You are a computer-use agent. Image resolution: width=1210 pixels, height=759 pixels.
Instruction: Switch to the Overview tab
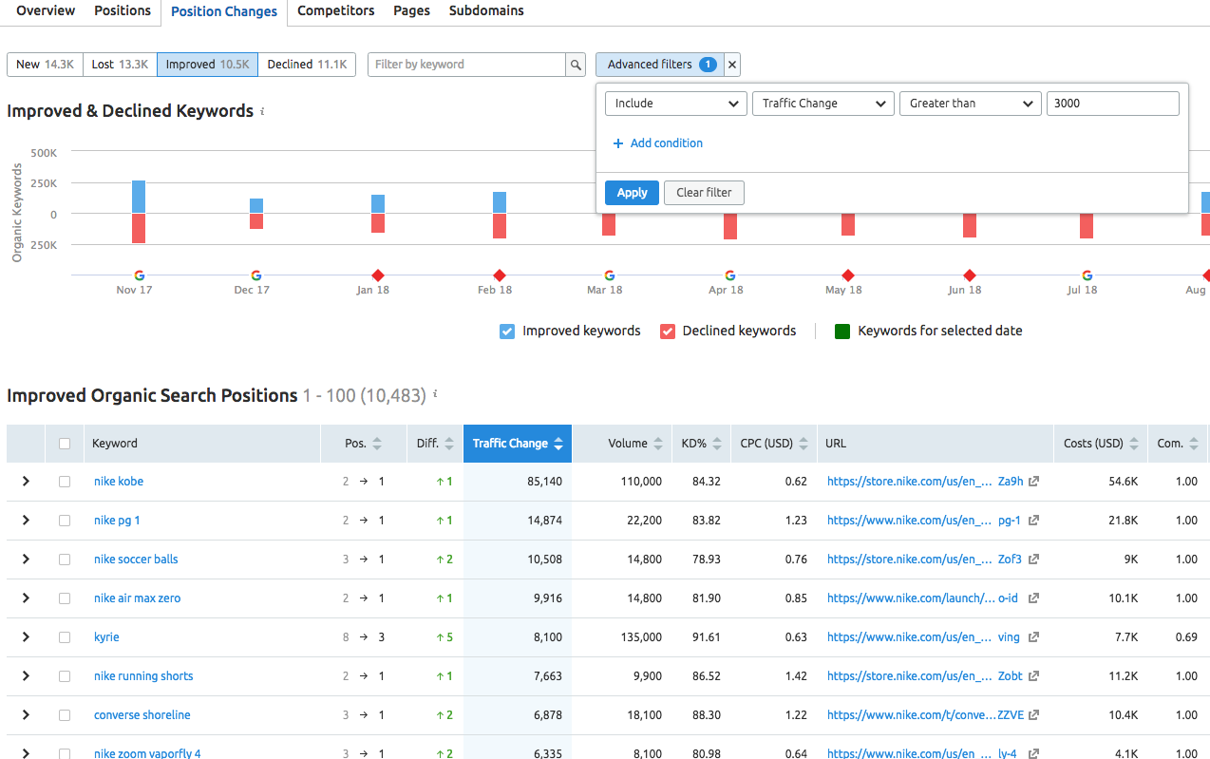[x=46, y=10]
